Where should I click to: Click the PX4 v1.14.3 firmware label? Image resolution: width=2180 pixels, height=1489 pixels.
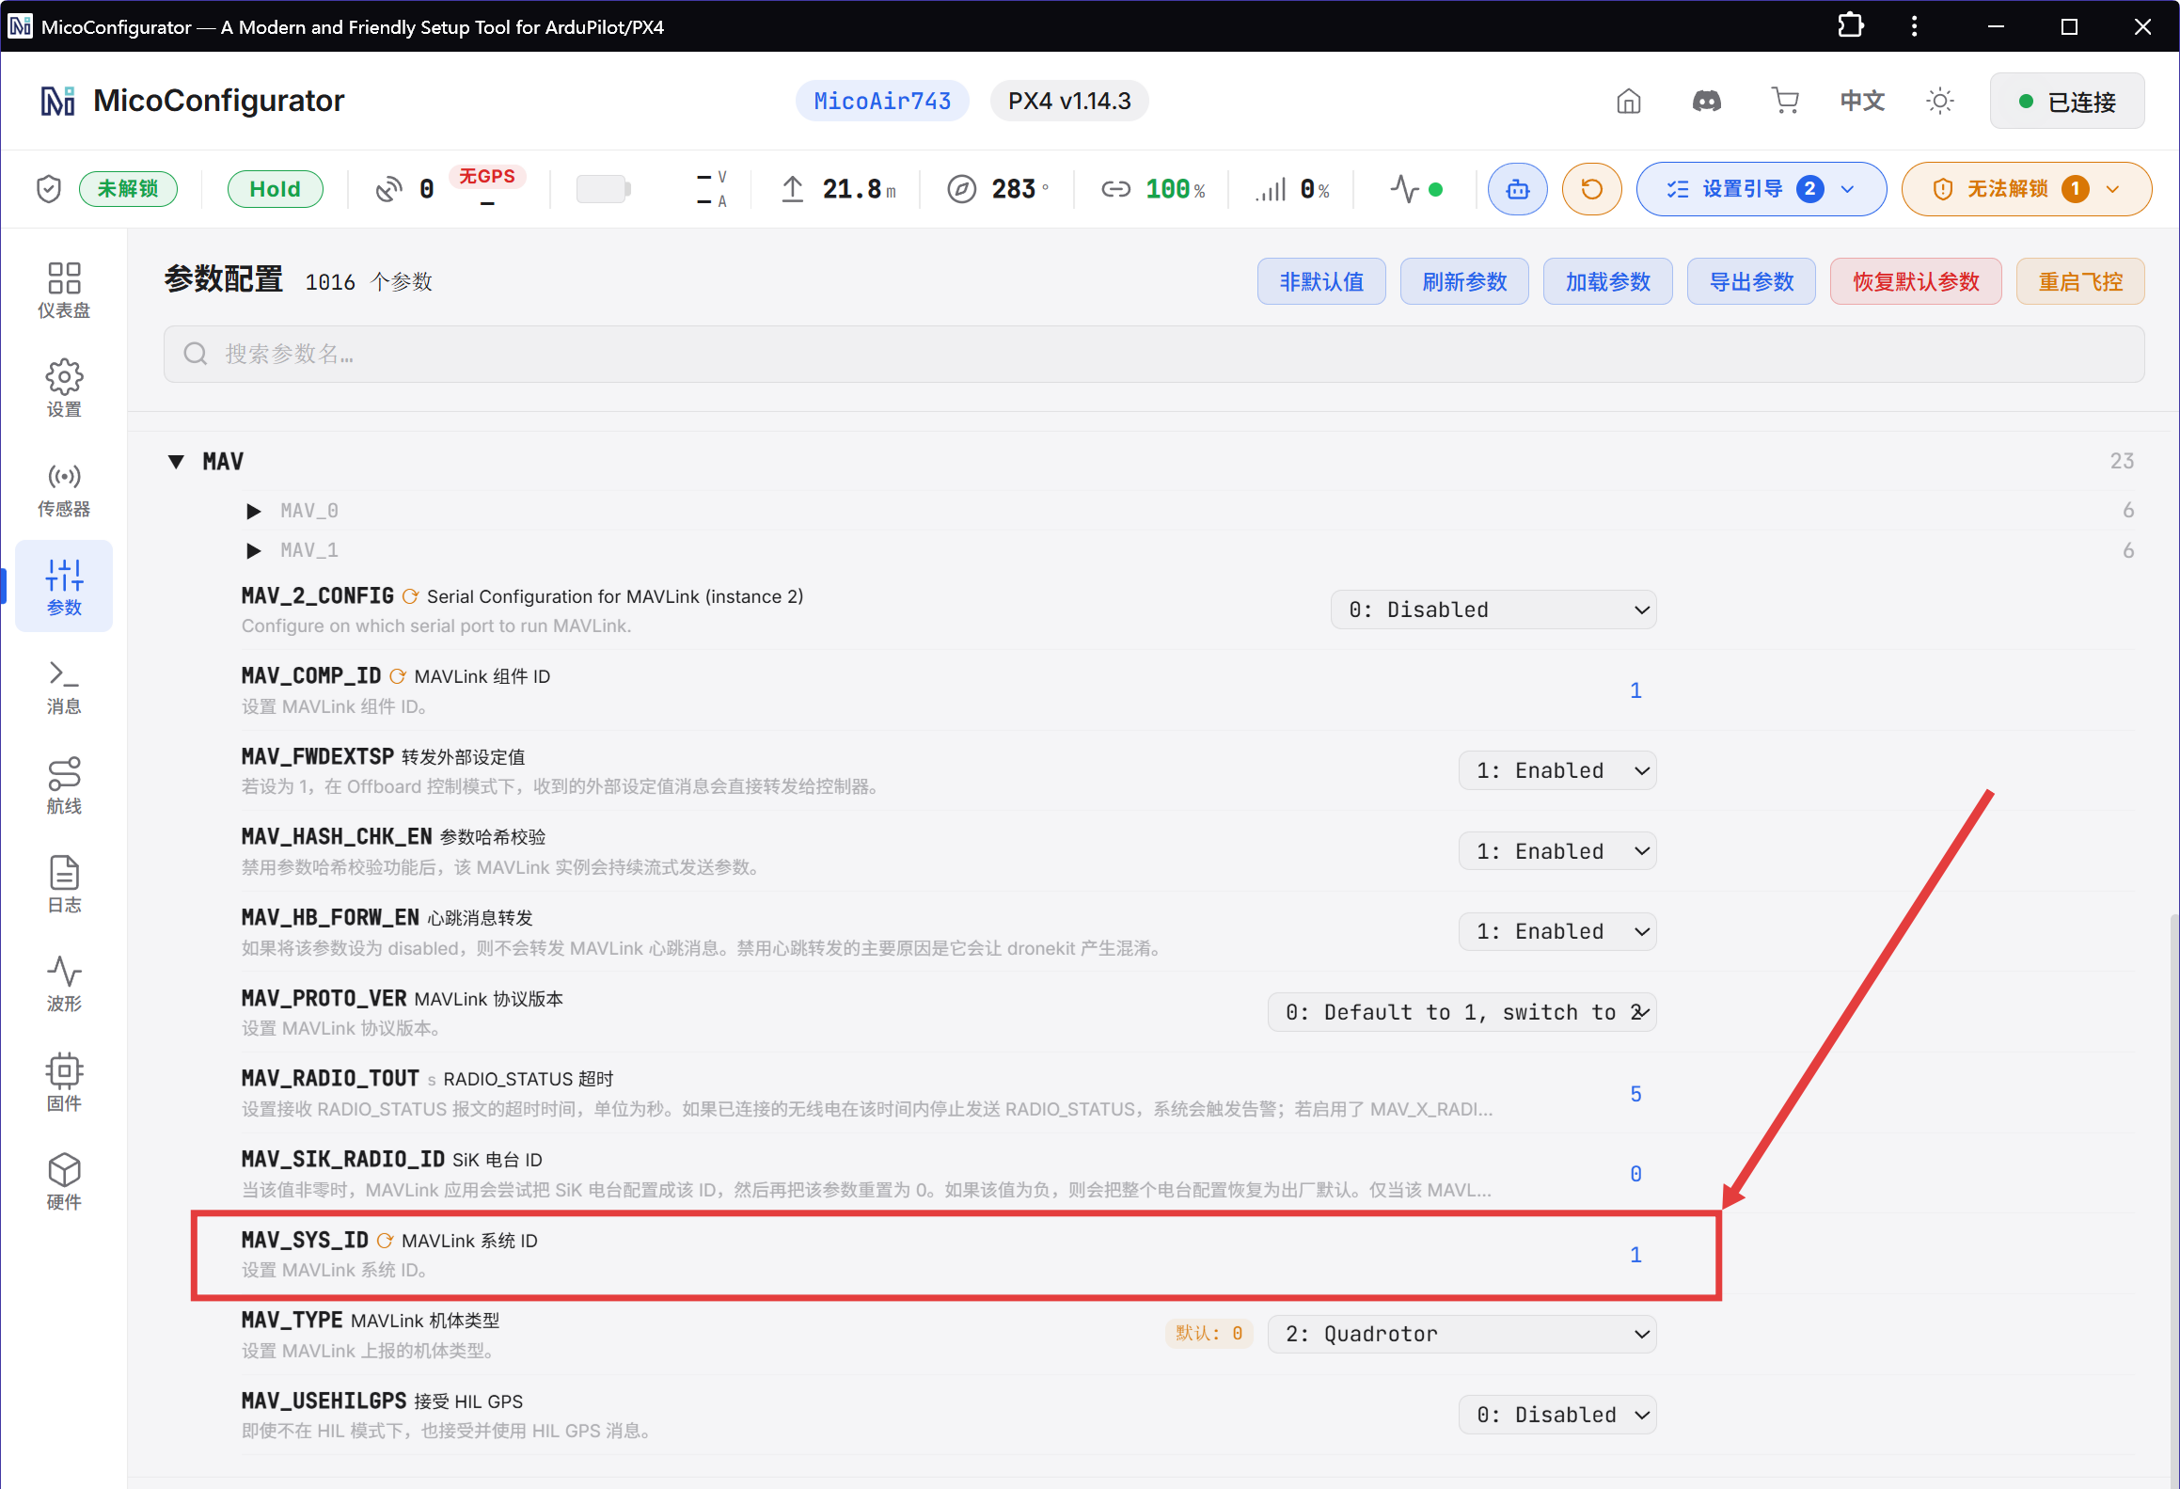(1069, 101)
